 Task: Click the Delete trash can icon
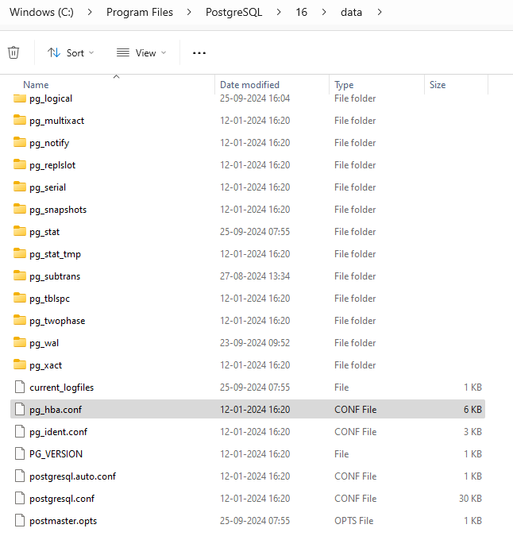pos(13,52)
